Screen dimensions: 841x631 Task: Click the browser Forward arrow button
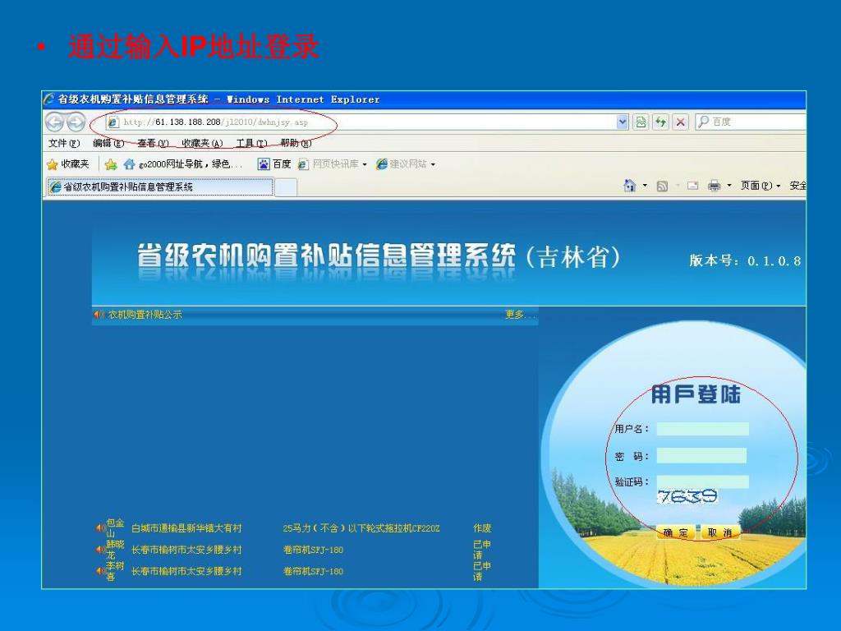(76, 122)
